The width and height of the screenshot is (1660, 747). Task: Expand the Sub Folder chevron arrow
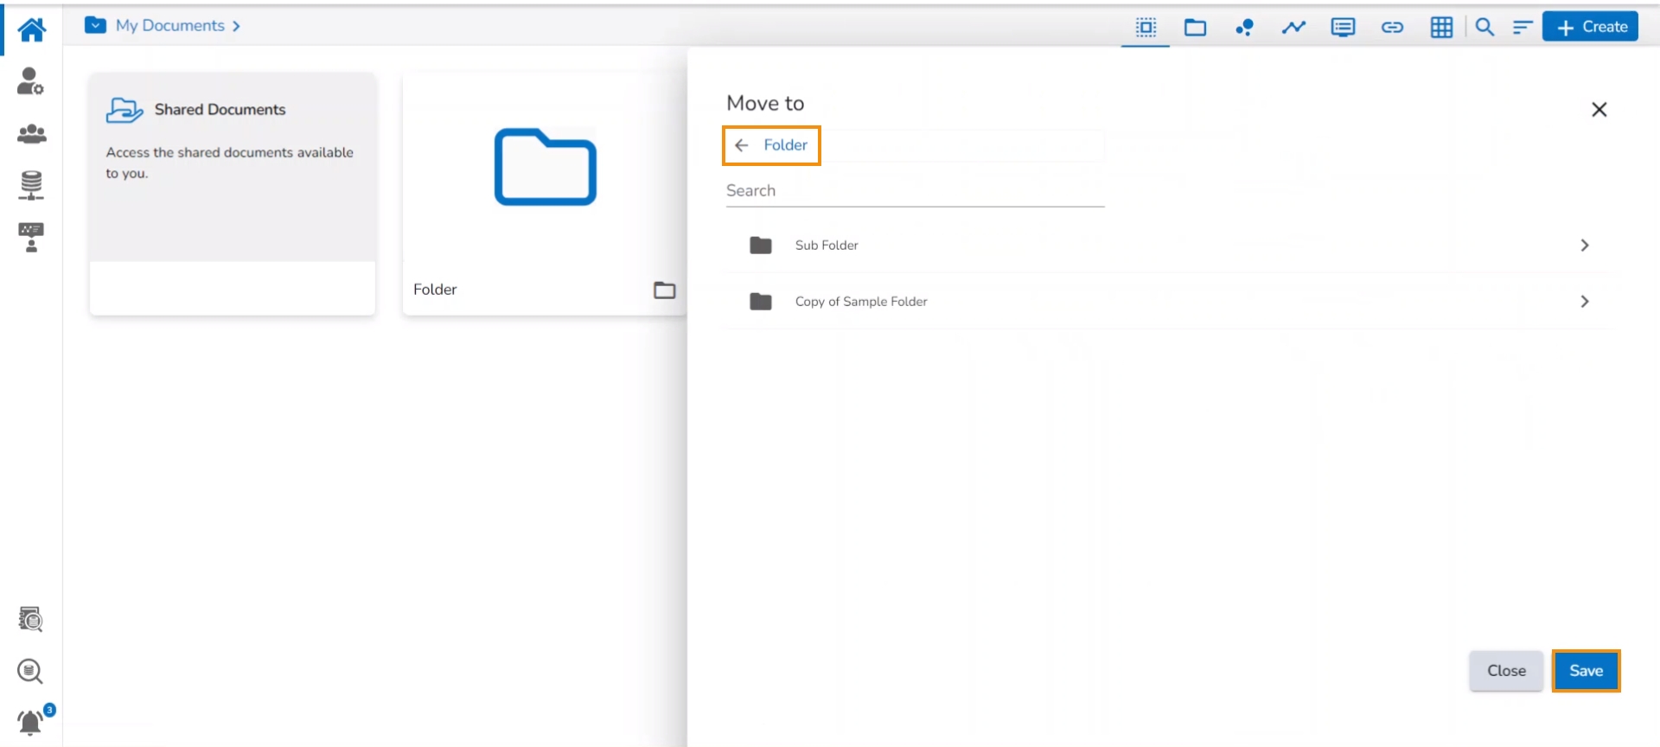(x=1584, y=246)
